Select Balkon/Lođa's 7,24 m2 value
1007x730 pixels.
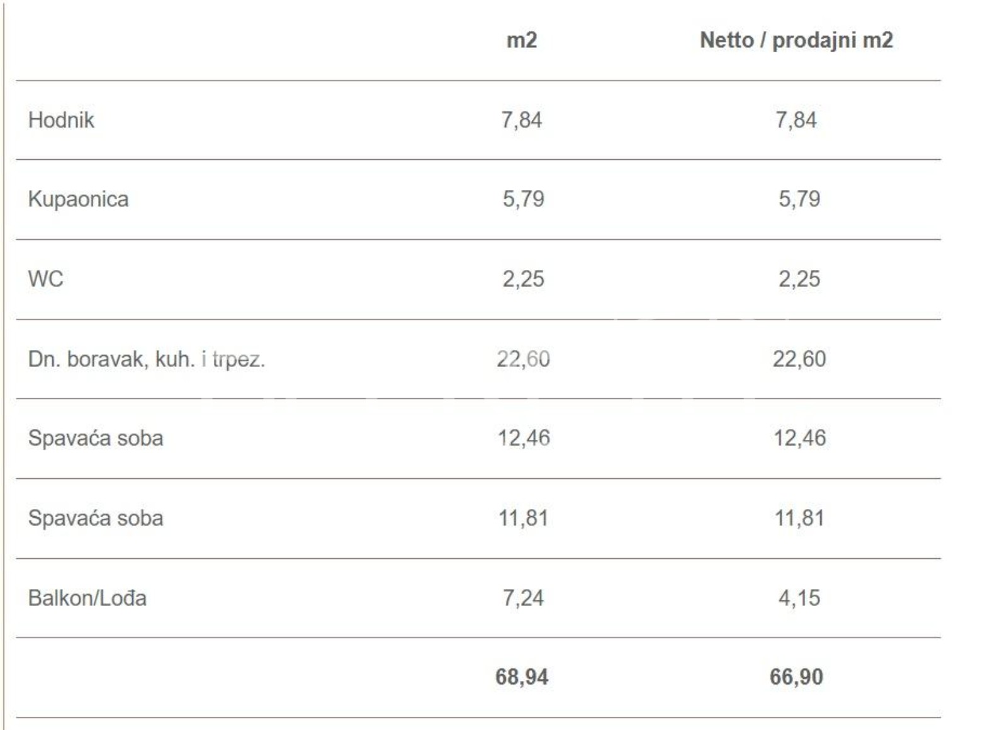(522, 598)
